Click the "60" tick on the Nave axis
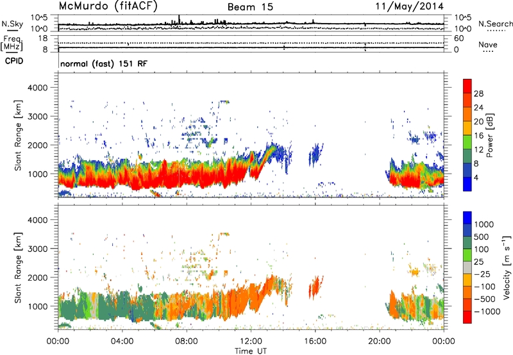 pyautogui.click(x=458, y=38)
